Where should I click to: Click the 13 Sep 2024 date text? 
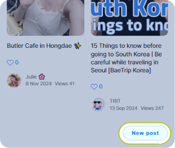(x=124, y=108)
